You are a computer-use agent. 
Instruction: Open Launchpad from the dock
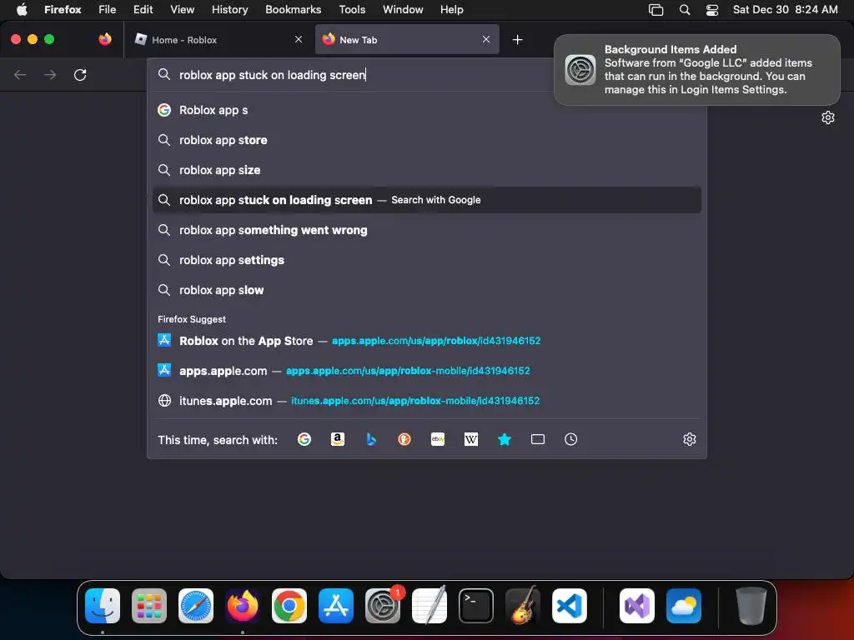click(149, 606)
